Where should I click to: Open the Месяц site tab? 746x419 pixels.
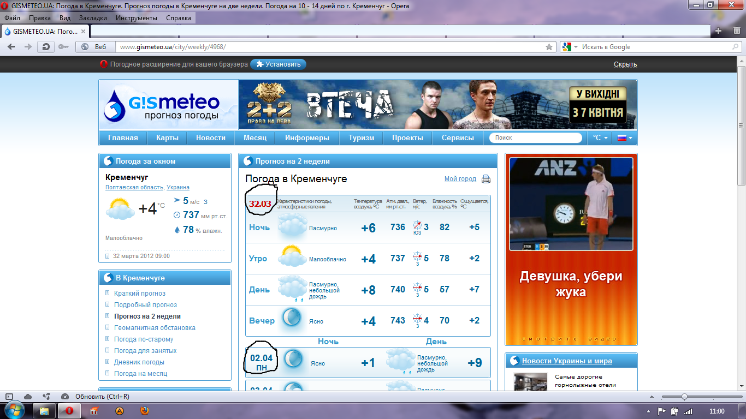click(x=255, y=138)
